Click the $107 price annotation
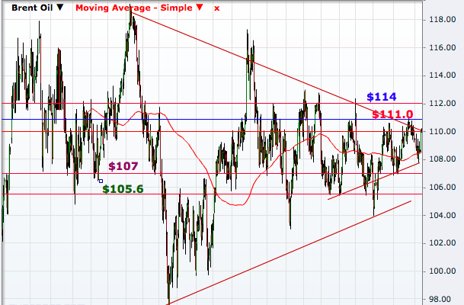The image size is (464, 305). coord(123,166)
